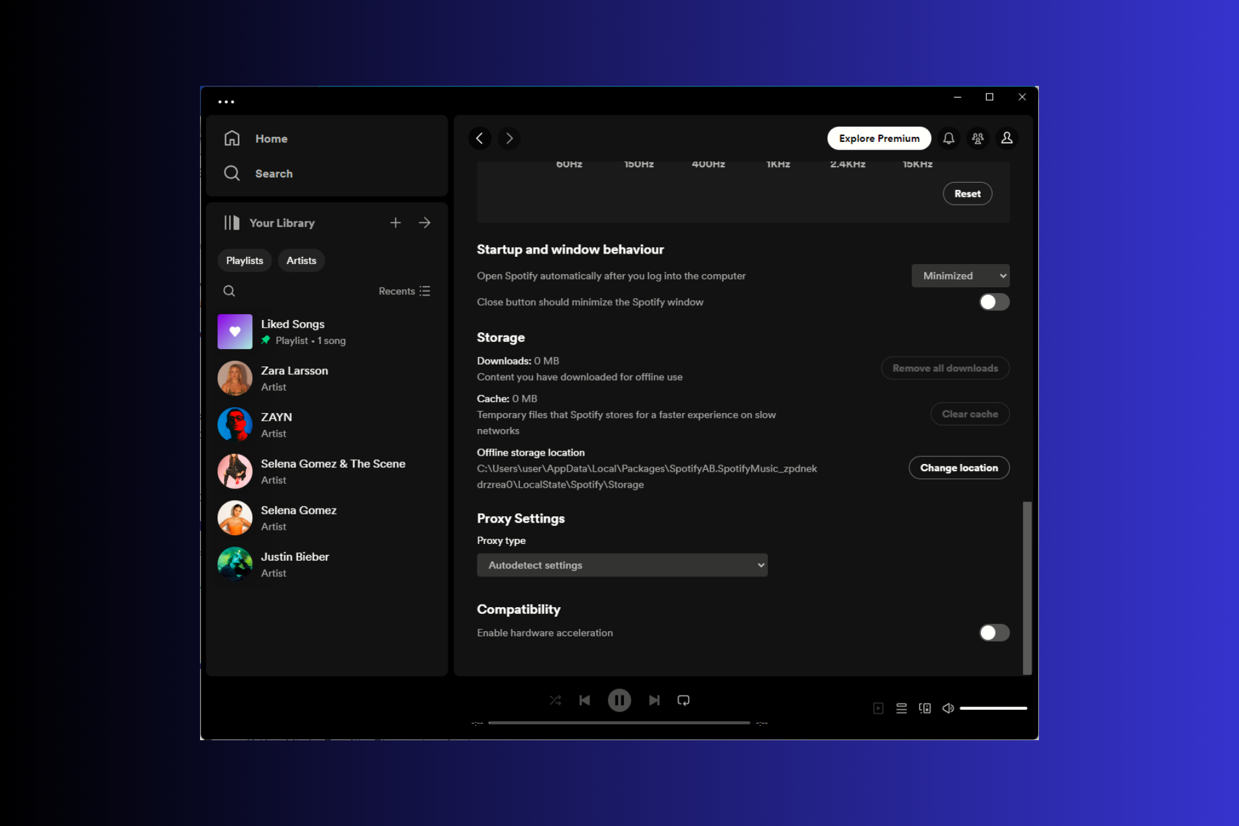Search within Your Library

229,291
